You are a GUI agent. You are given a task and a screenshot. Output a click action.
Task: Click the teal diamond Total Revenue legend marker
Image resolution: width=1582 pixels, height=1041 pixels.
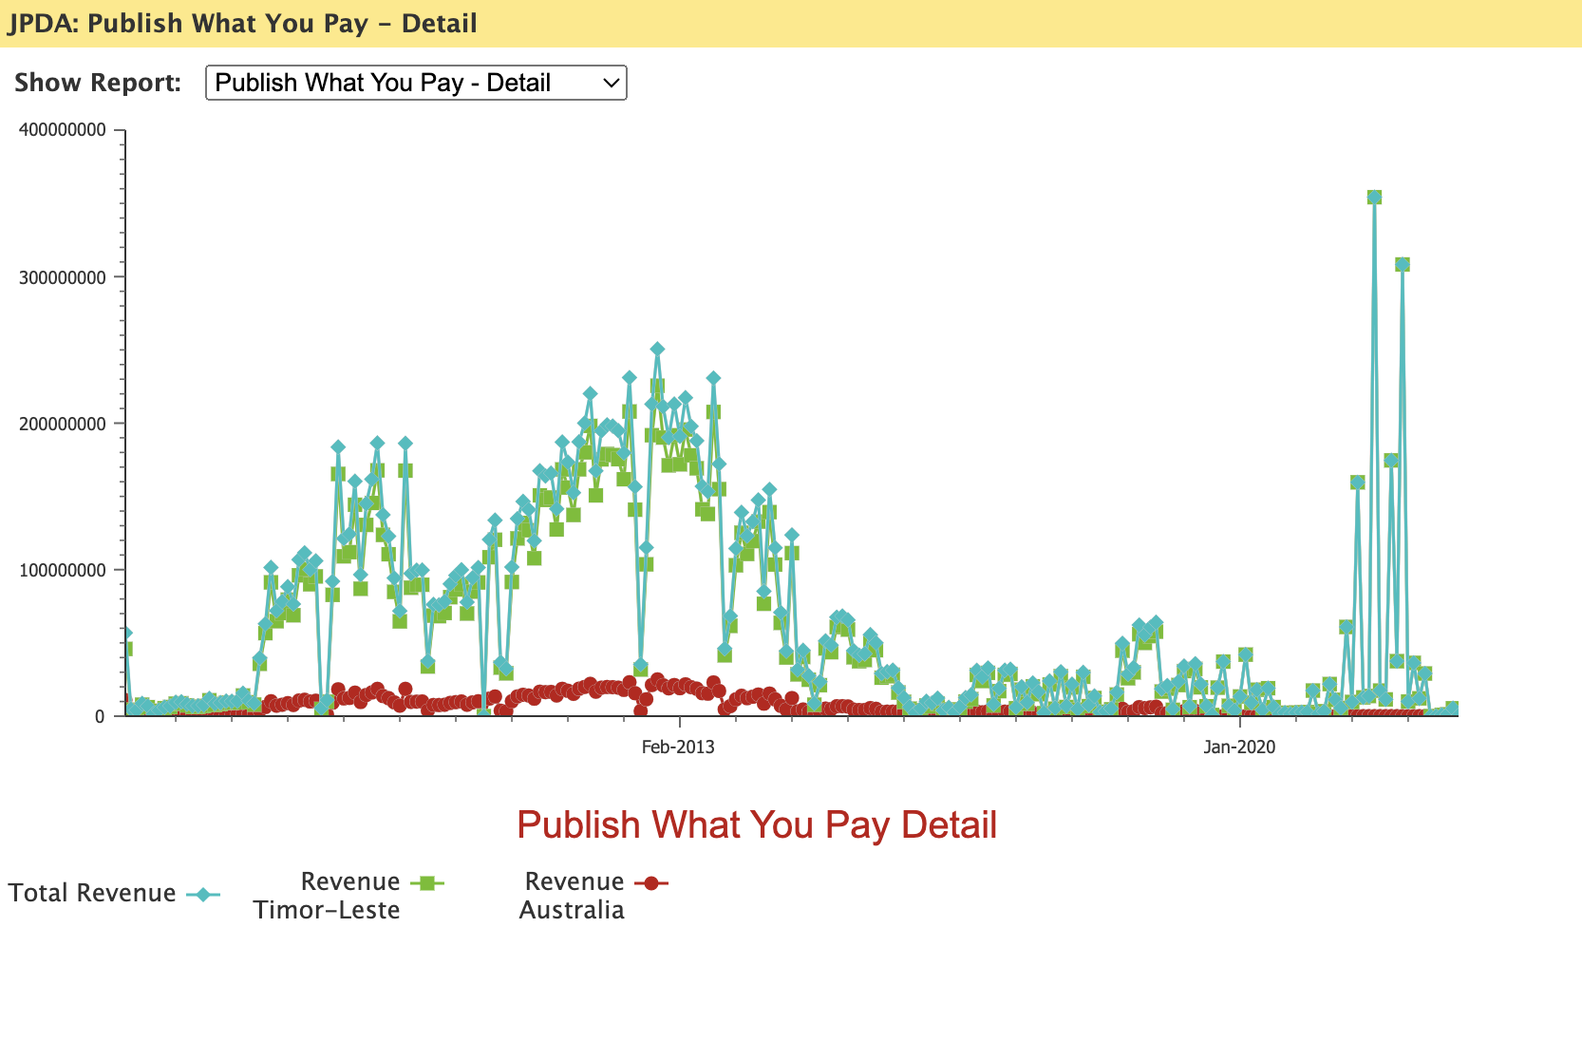click(x=202, y=895)
